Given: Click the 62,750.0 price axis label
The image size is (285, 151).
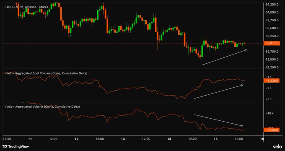Looking at the screenshot, I should point(272,52).
